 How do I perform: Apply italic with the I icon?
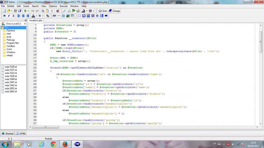click(x=9, y=16)
